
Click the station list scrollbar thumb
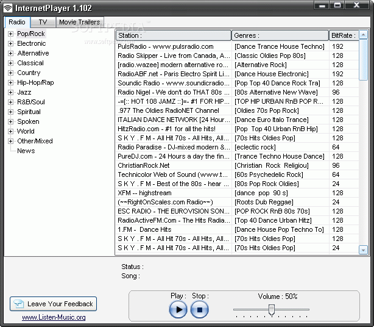[x=363, y=60]
